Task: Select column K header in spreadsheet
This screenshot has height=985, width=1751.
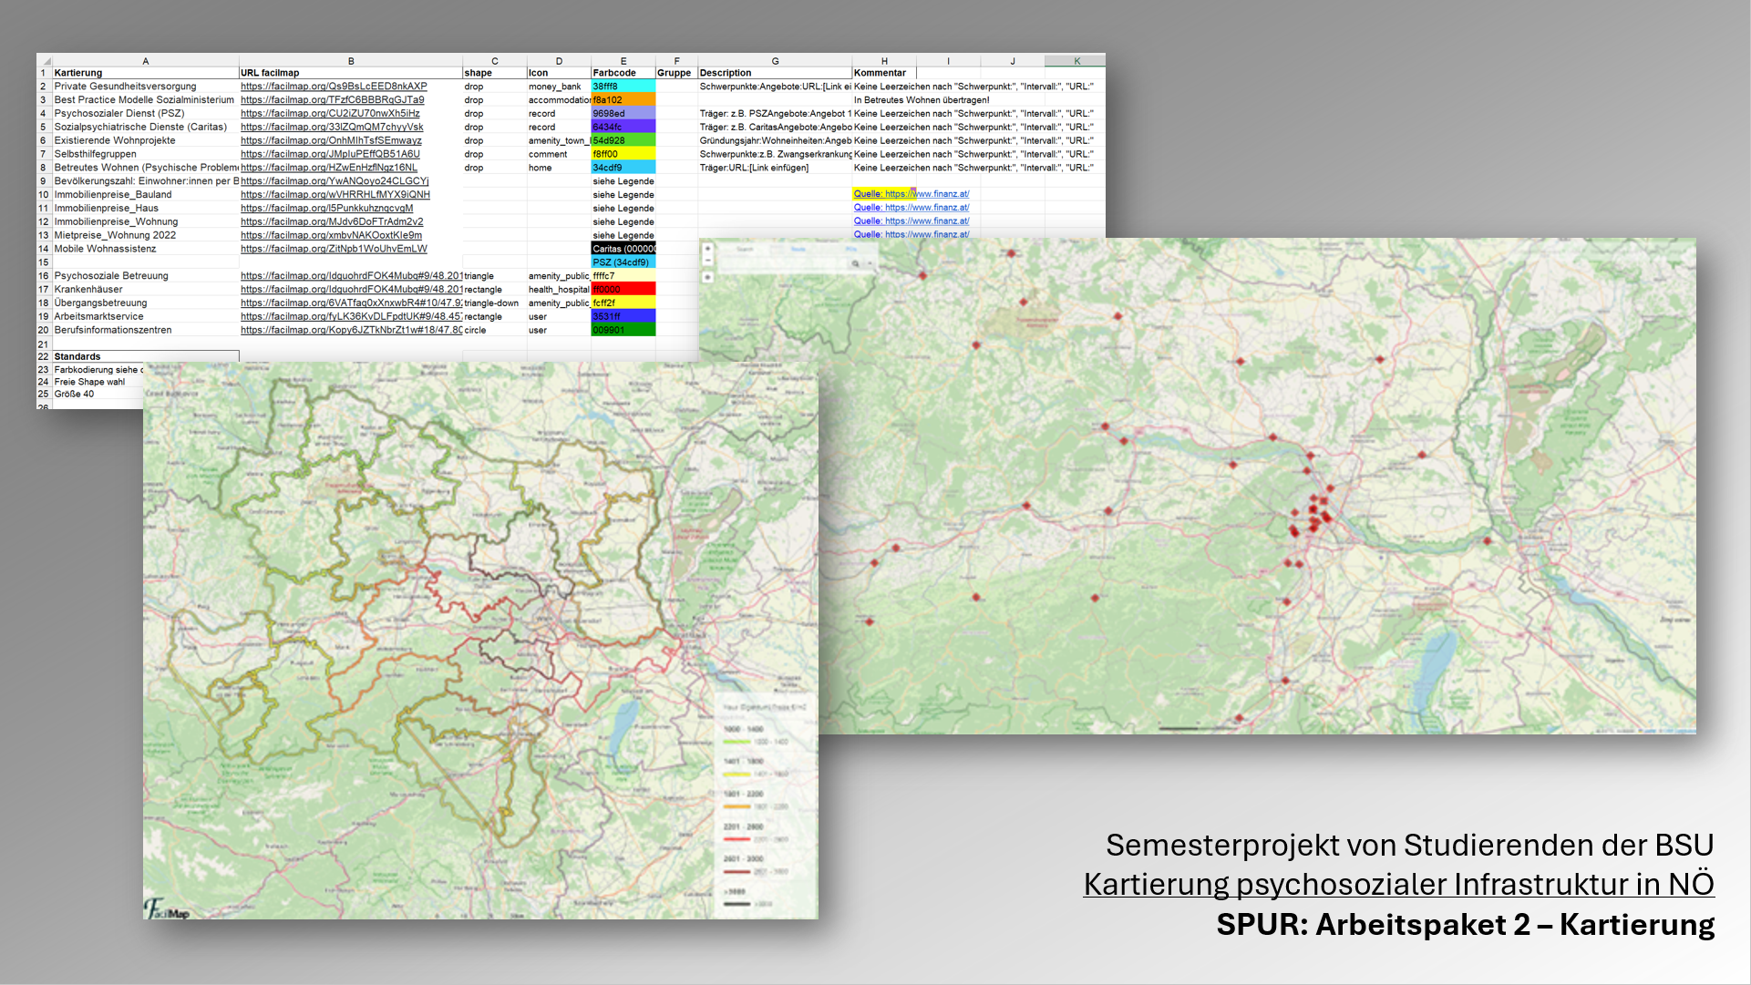Action: coord(1076,61)
